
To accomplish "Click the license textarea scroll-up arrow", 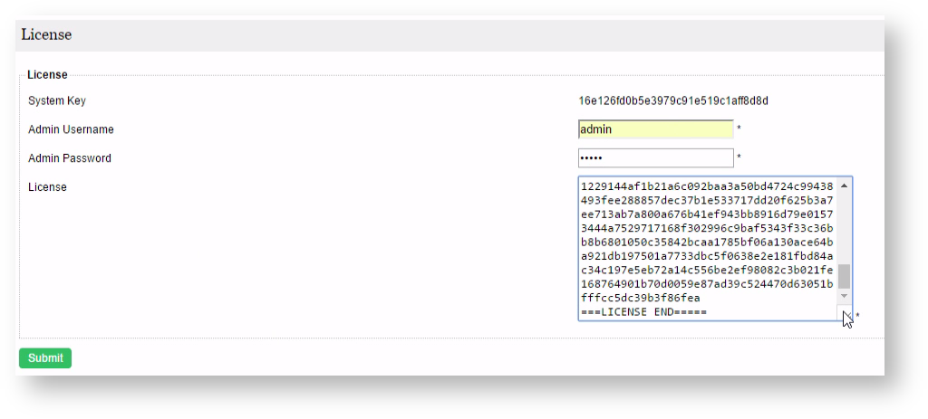I will click(x=845, y=186).
